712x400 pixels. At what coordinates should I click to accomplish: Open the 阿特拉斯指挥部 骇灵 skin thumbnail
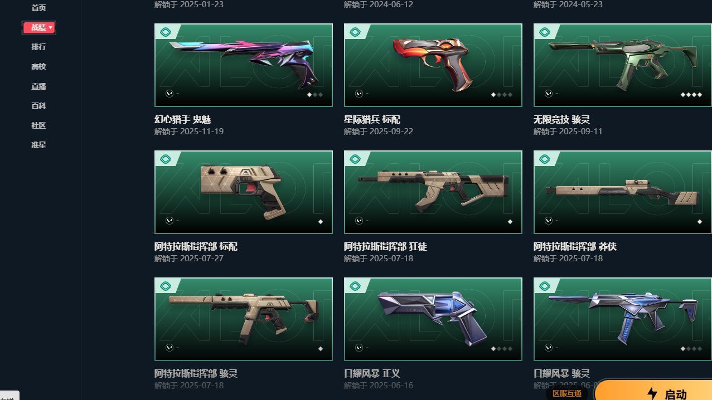point(244,319)
